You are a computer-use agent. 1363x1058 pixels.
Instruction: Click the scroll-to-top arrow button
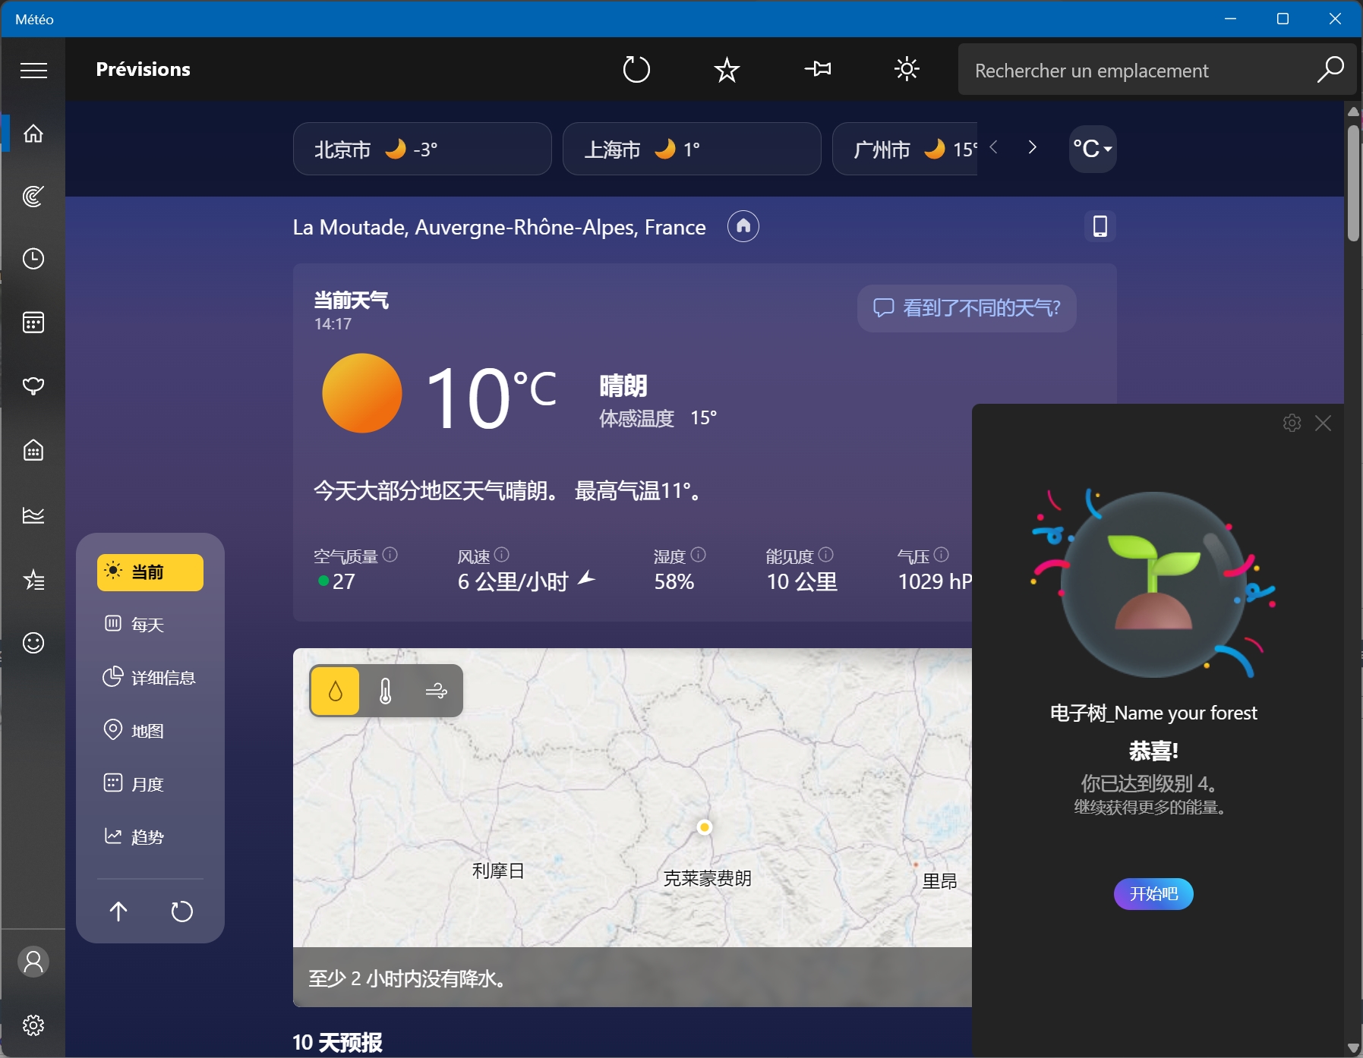tap(118, 911)
